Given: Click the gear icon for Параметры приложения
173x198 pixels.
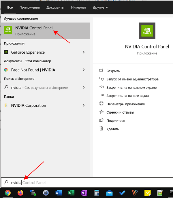Looking at the screenshot, I should [101, 104].
